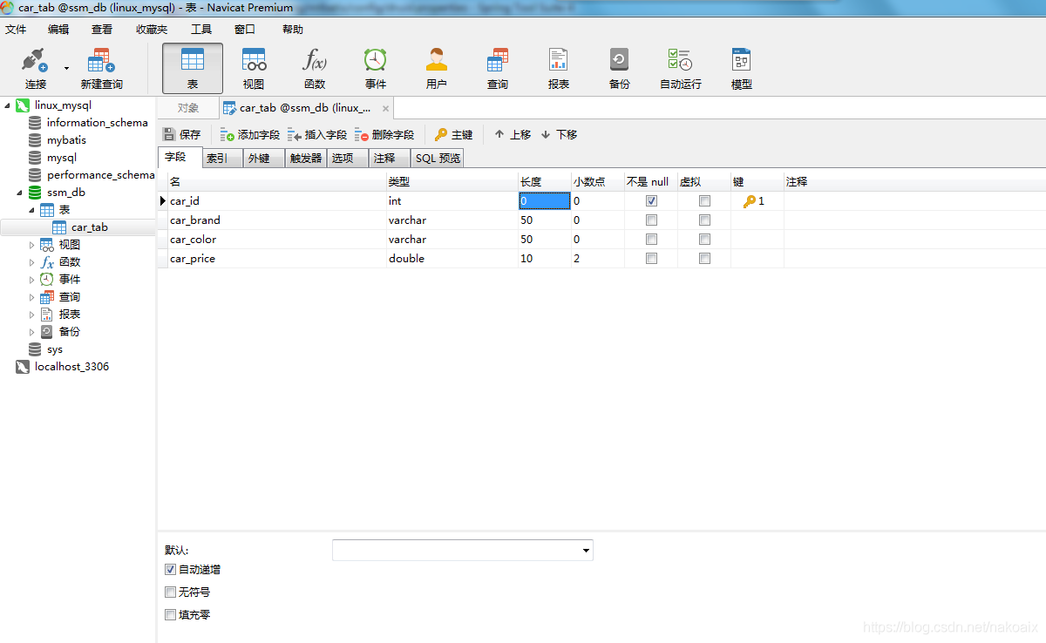Expand the 函数 node in tree

click(x=32, y=262)
